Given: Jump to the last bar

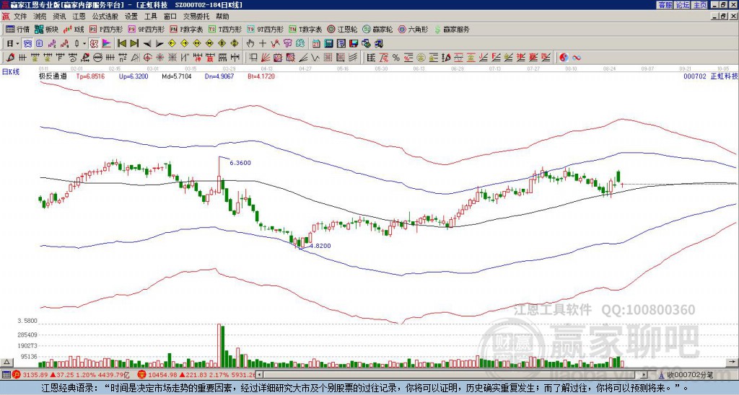Looking at the screenshot, I should click(x=134, y=44).
